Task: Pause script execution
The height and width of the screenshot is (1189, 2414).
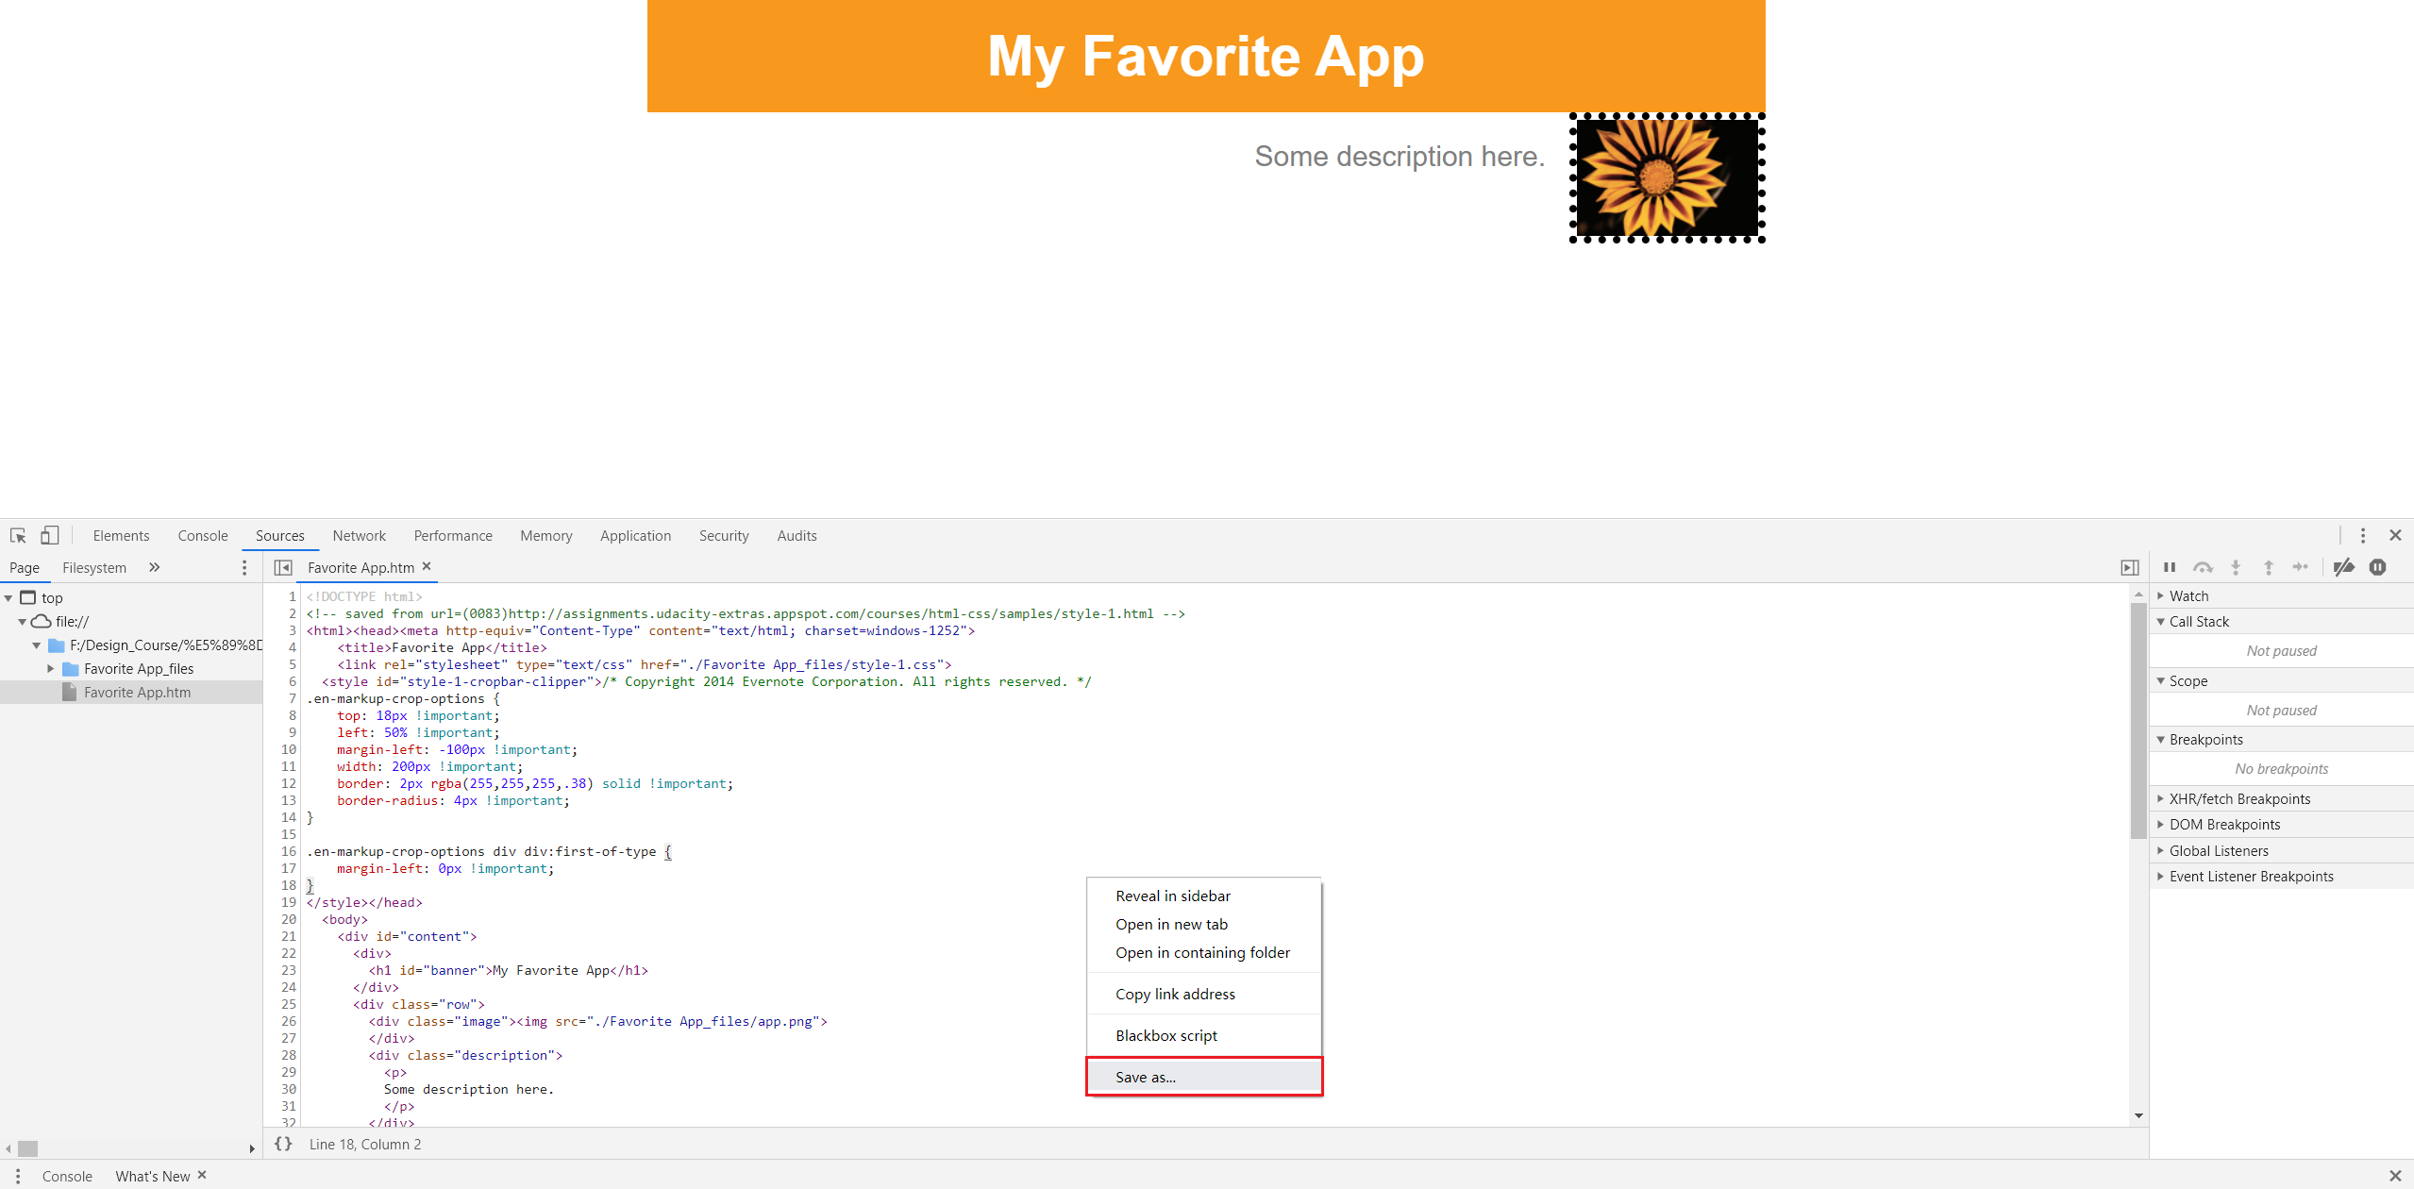Action: click(x=2170, y=567)
